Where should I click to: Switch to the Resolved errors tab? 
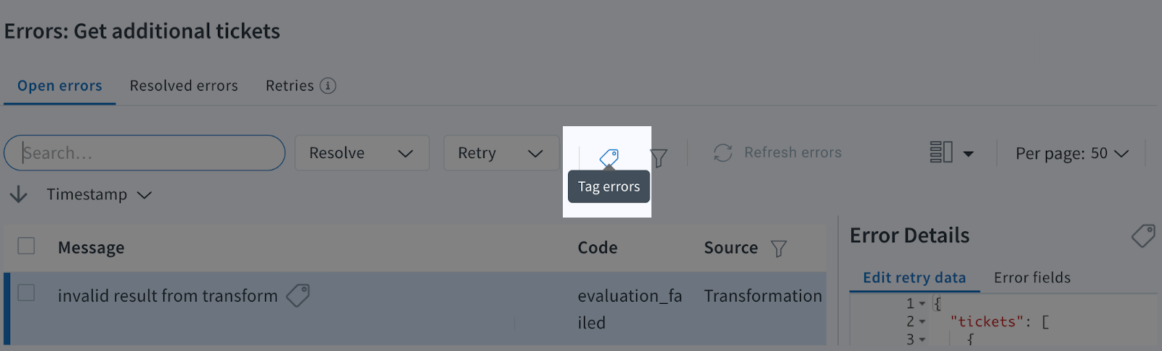click(184, 86)
